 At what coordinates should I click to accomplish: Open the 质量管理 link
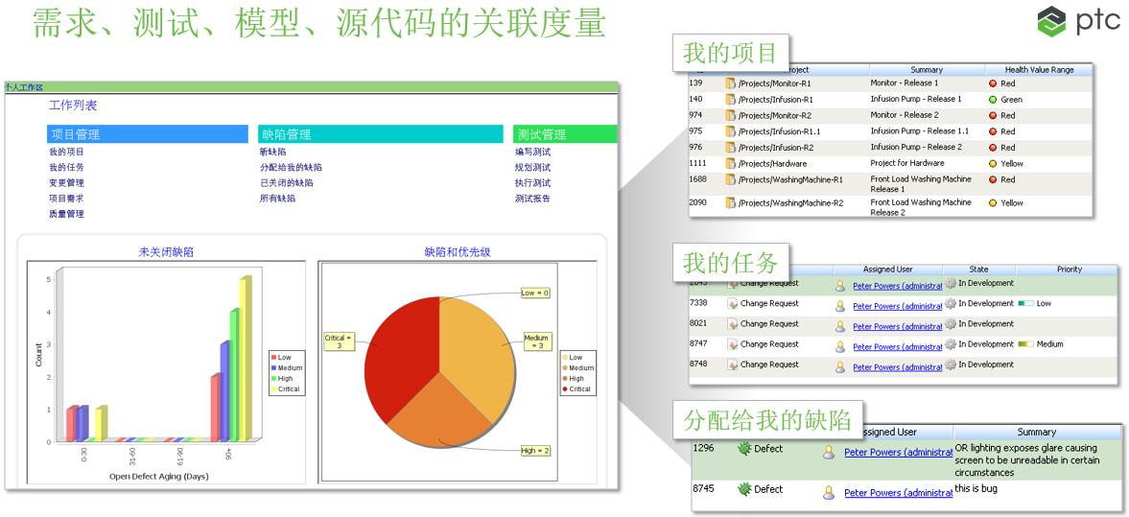tap(66, 214)
